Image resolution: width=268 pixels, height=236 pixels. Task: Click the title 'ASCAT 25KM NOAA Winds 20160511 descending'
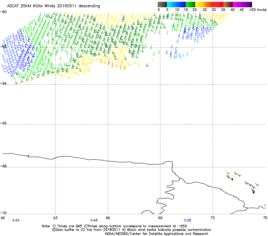point(53,6)
